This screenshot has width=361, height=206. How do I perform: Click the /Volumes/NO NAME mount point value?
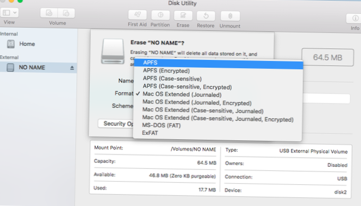point(194,149)
